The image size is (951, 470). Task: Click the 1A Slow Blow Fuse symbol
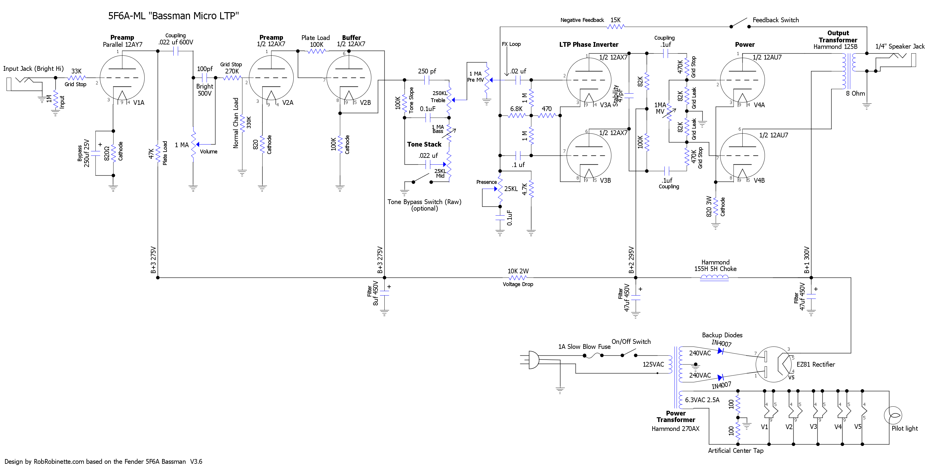[593, 355]
